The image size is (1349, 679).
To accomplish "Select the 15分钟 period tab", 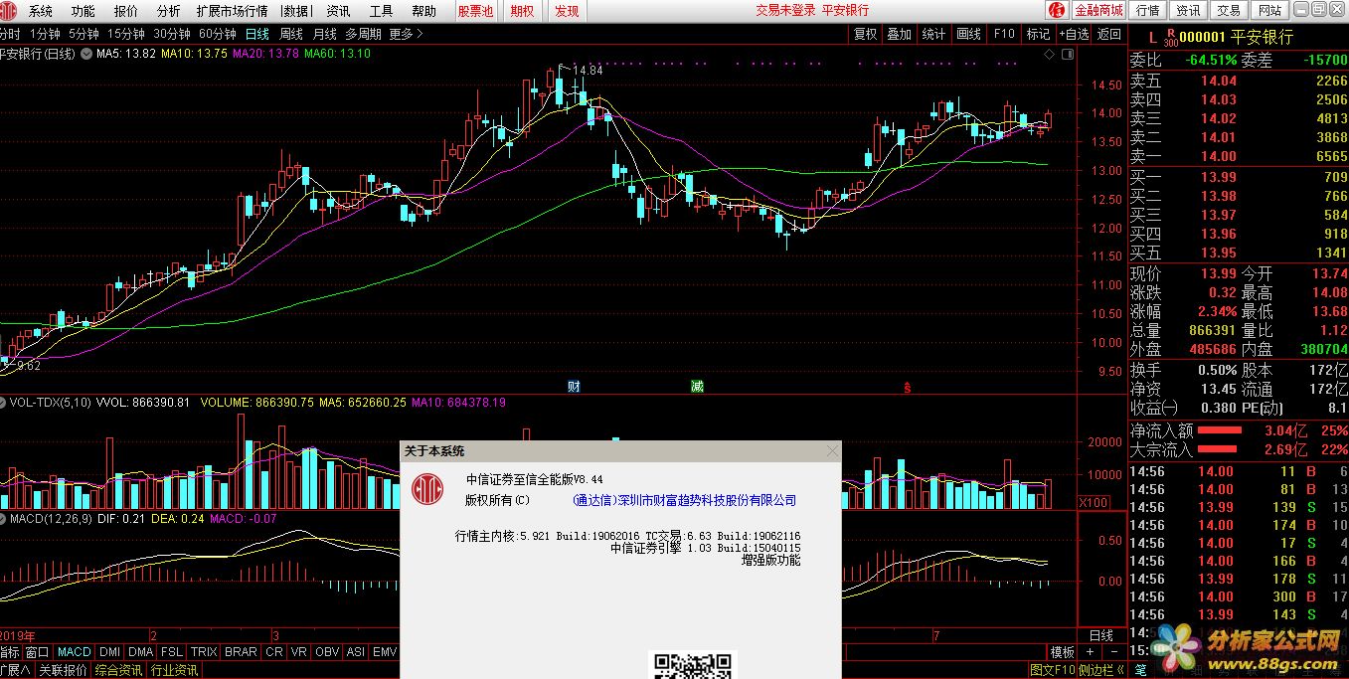I will [x=127, y=34].
